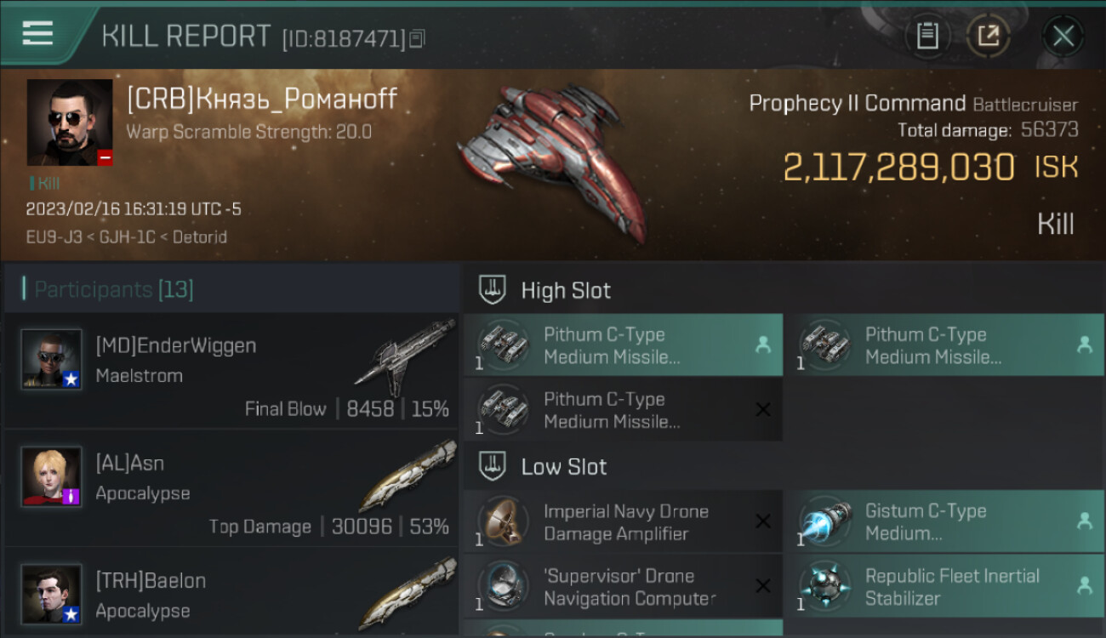Viewport: 1106px width, 638px height.
Task: Click the High Slot section icon
Action: 493,290
